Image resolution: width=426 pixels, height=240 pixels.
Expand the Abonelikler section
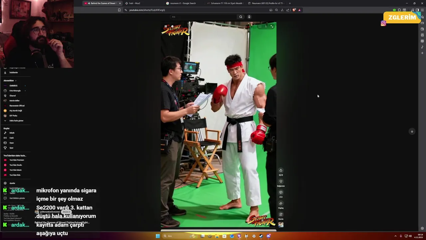(10, 80)
